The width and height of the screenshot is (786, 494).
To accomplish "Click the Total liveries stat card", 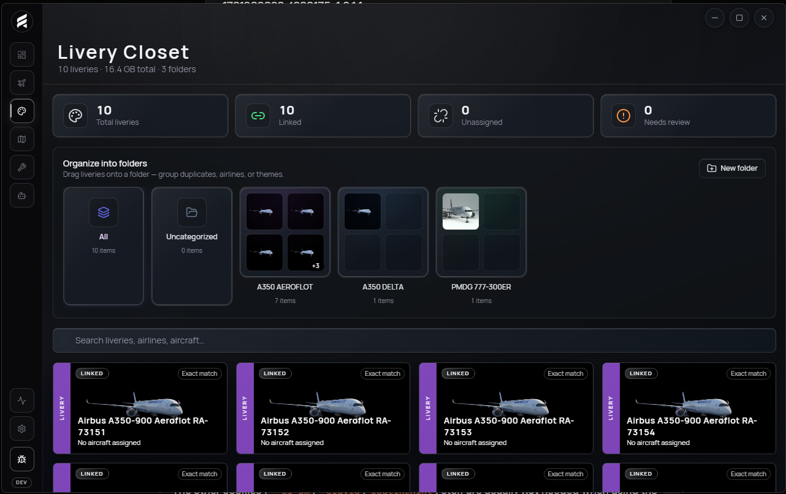I will [x=140, y=116].
